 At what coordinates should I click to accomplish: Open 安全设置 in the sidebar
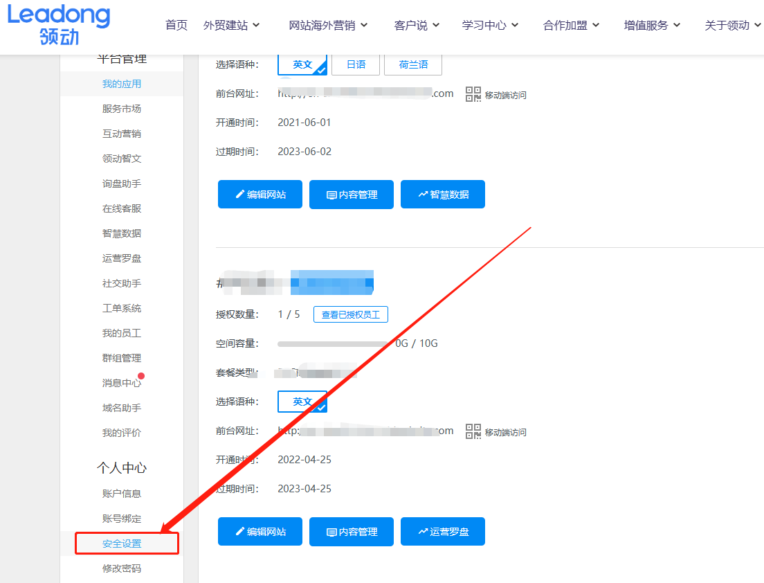(122, 544)
